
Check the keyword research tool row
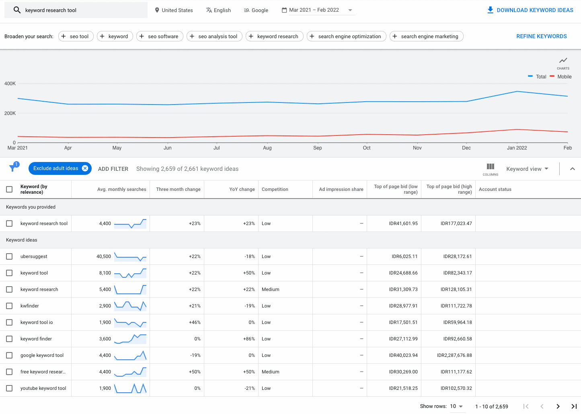click(9, 223)
